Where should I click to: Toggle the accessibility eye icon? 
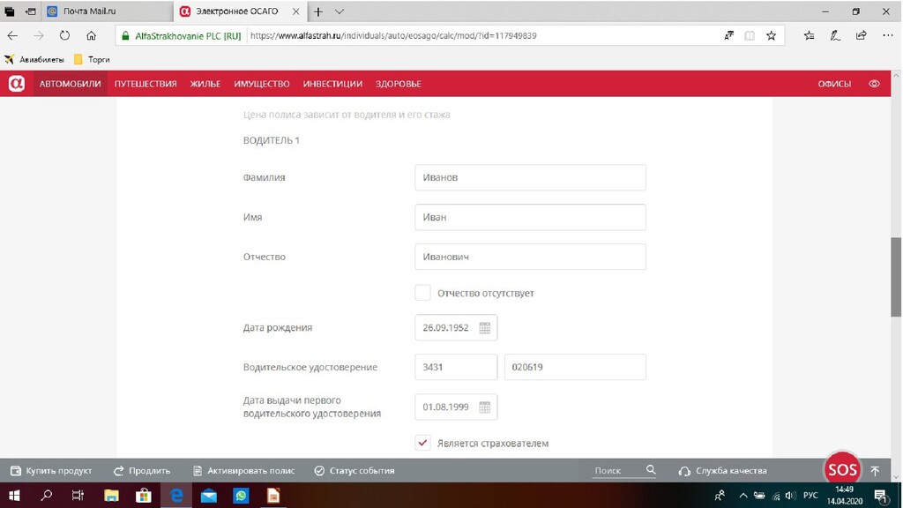(874, 84)
